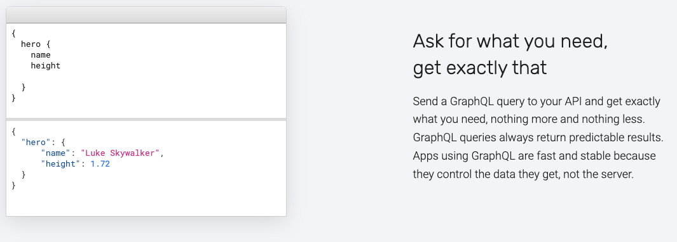This screenshot has height=242, width=677.
Task: Click the "height" field in the query editor
Action: [45, 65]
